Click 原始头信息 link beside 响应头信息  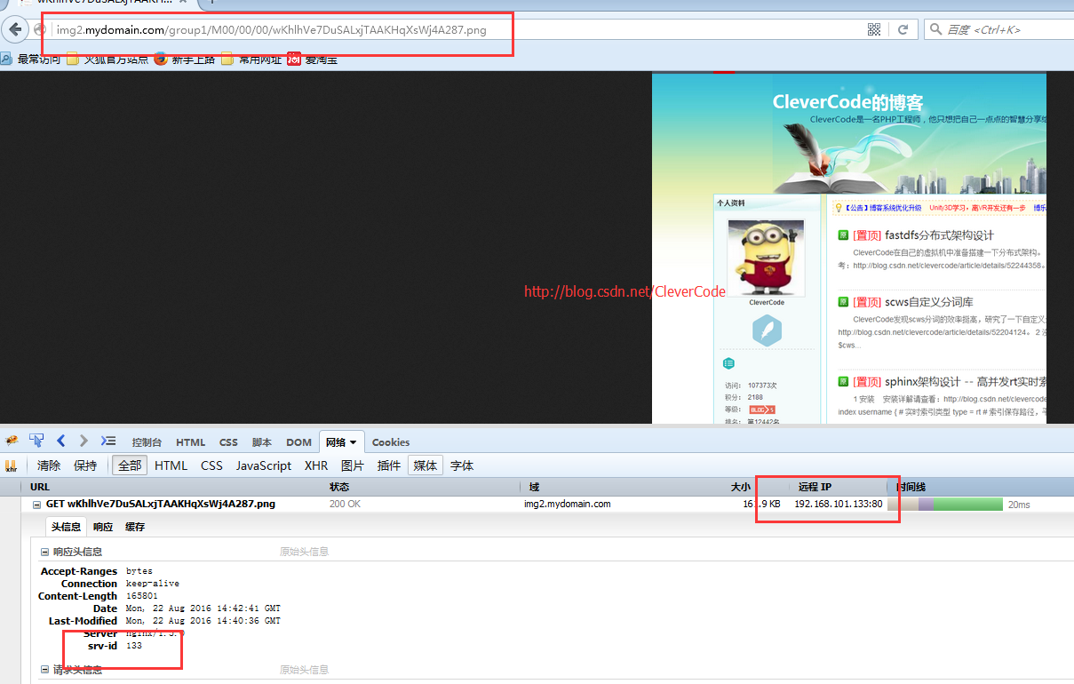[304, 552]
